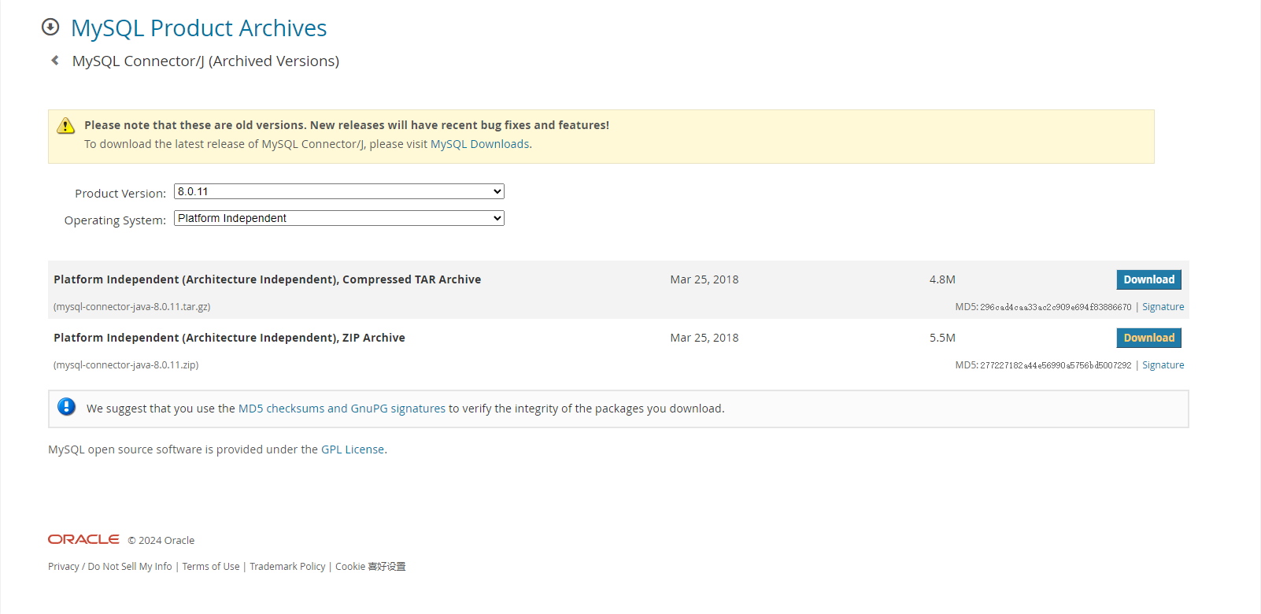Click the Oracle logo in the footer
The width and height of the screenshot is (1261, 614).
(83, 539)
